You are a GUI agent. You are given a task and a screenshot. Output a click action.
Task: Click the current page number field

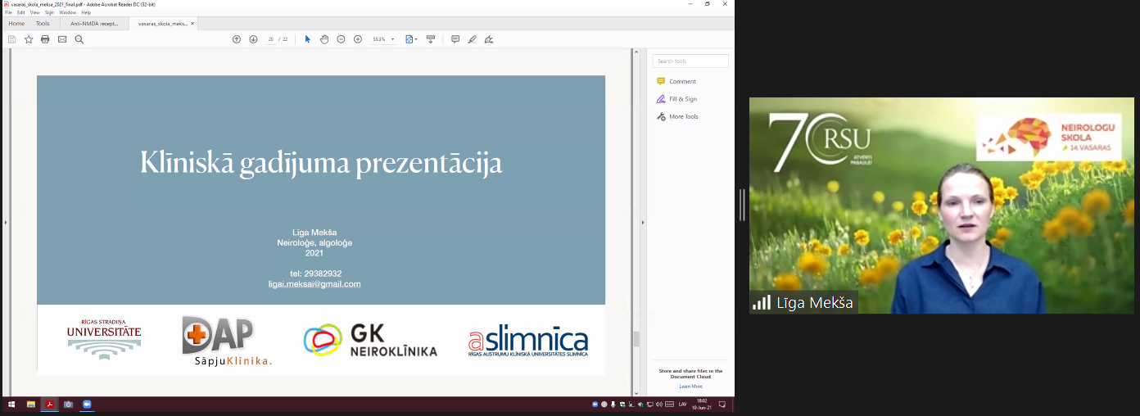[x=270, y=39]
